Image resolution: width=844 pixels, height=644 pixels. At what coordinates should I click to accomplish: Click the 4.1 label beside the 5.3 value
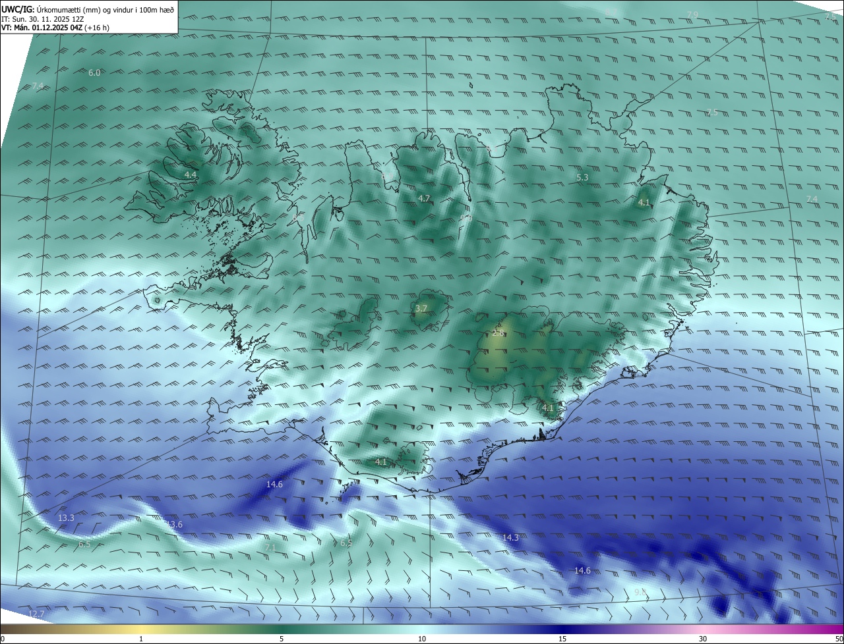644,203
